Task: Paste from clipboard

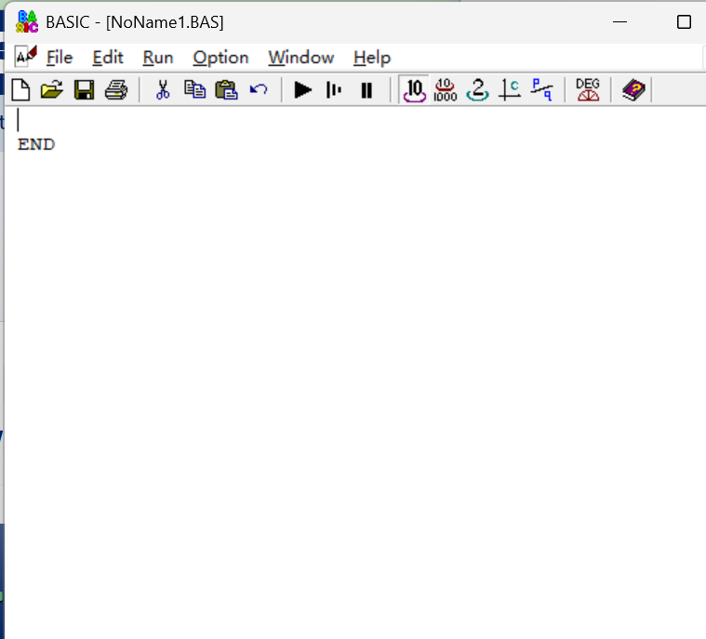Action: pos(226,89)
